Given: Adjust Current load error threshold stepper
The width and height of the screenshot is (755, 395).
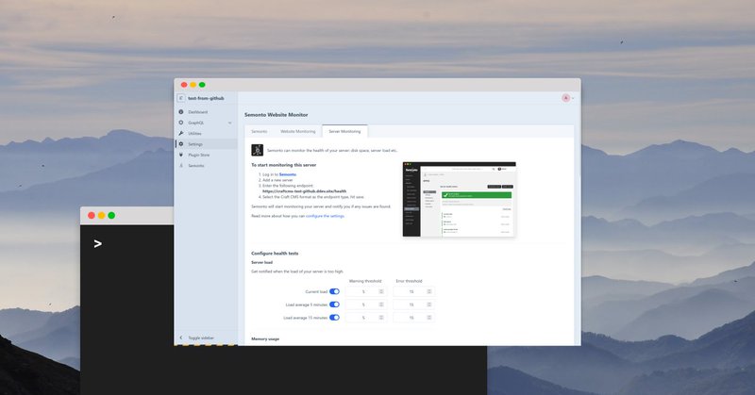Looking at the screenshot, I should pos(428,291).
